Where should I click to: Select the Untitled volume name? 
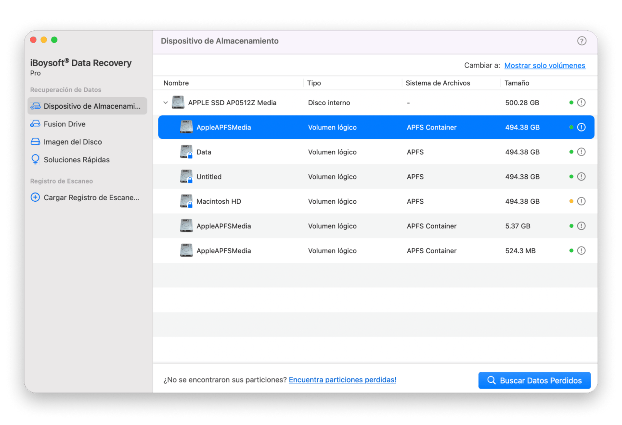(x=209, y=177)
